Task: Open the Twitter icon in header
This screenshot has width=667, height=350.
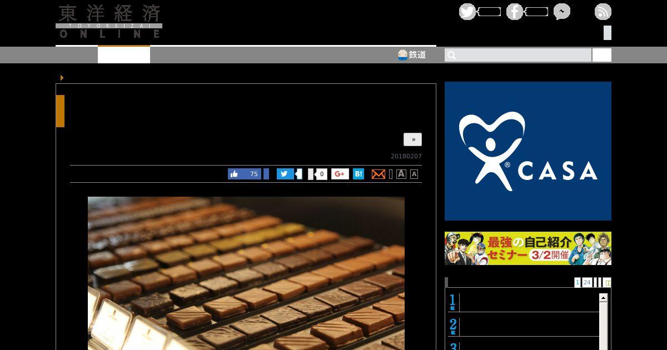Action: (467, 12)
